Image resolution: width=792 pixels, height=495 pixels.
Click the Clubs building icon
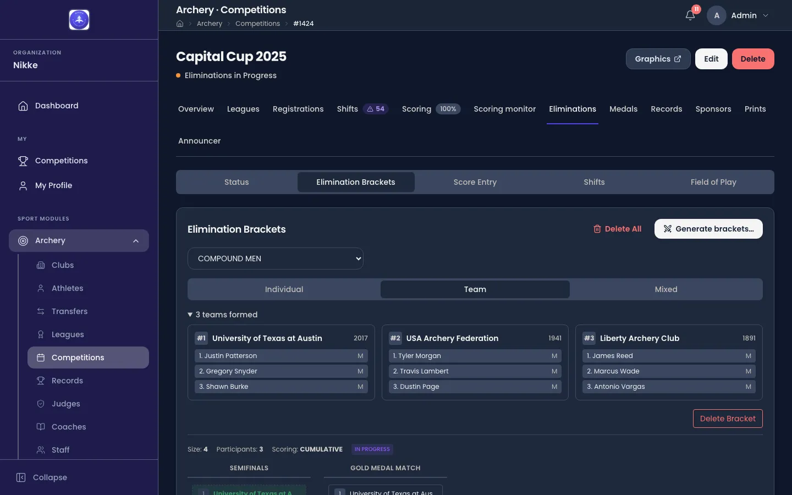pos(41,265)
